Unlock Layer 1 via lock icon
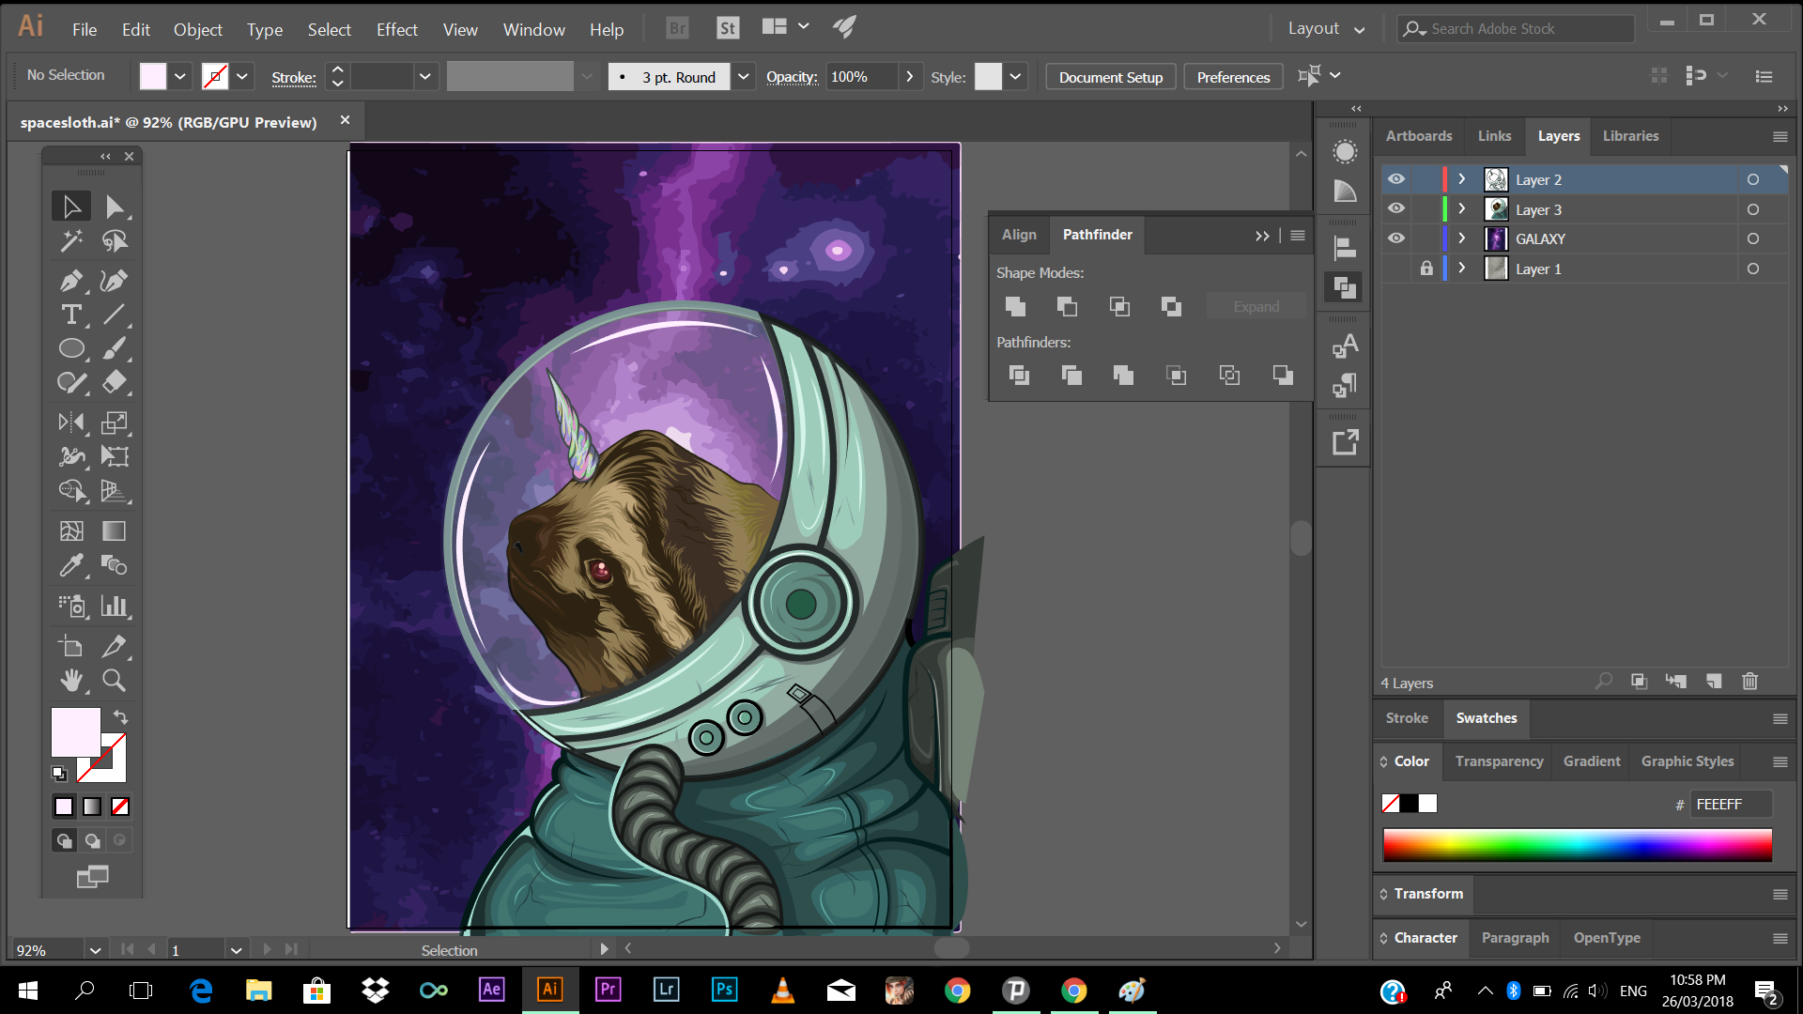 point(1426,269)
